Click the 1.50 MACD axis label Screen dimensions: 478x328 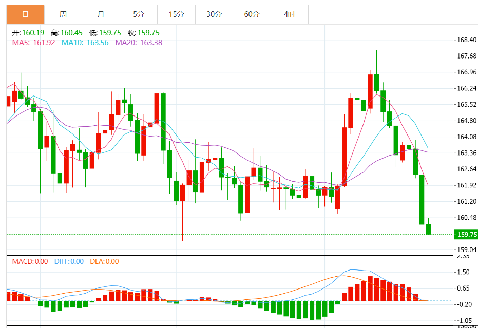[463, 272]
